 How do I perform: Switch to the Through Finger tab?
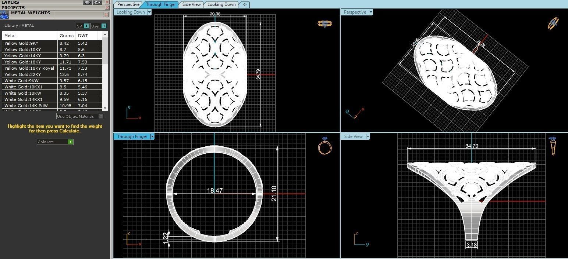pos(160,4)
